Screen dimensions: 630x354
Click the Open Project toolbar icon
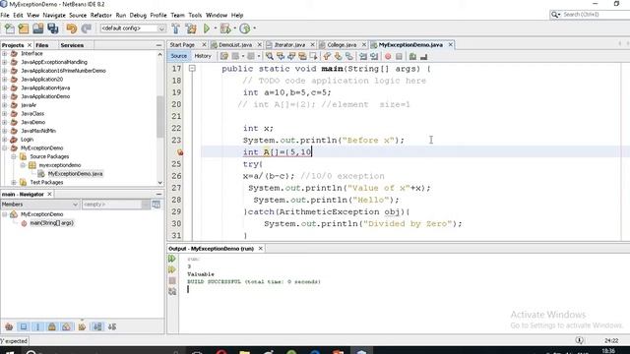tap(38, 29)
